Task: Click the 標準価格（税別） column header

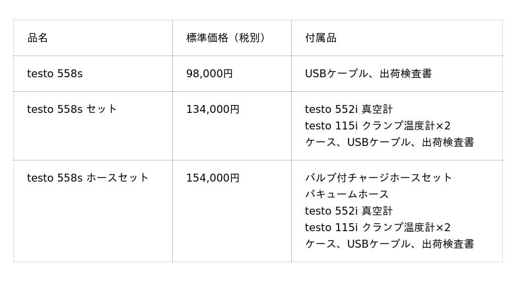Action: coord(228,38)
